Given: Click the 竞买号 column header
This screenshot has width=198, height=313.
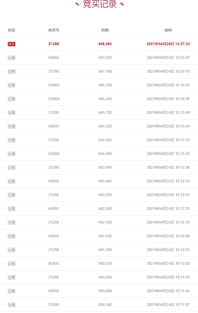Looking at the screenshot, I should 54,30.
